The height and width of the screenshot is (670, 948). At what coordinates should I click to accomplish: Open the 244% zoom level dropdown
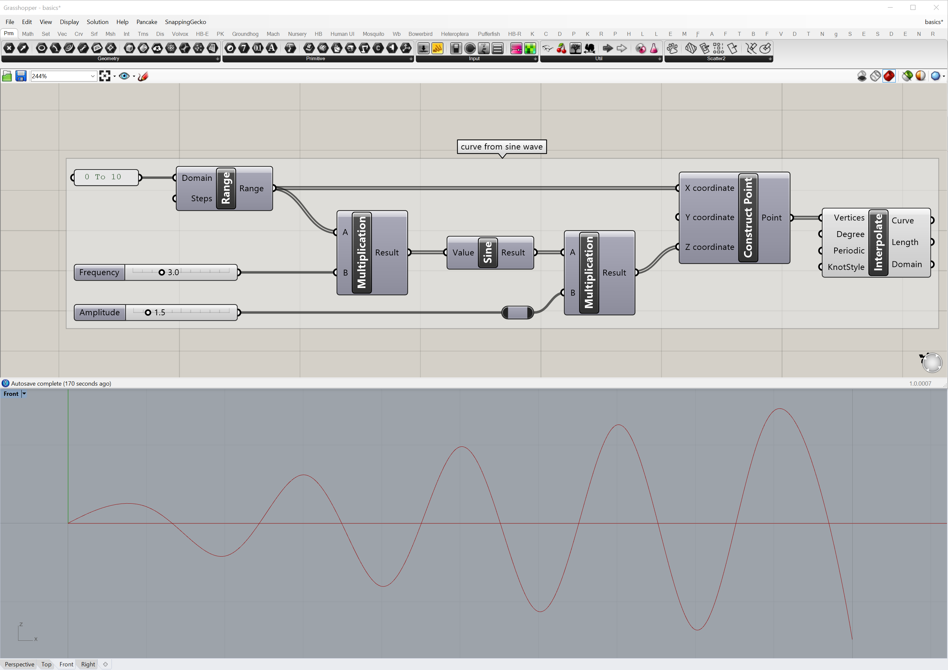92,76
